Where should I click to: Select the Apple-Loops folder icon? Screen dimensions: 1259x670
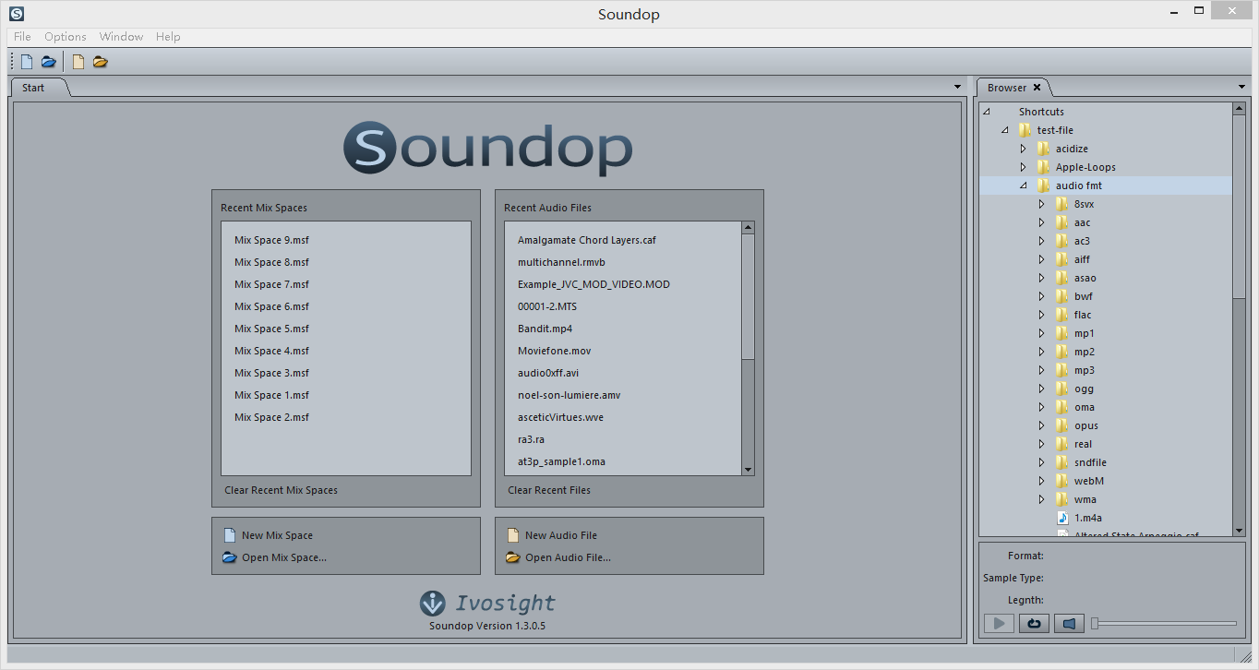point(1044,167)
